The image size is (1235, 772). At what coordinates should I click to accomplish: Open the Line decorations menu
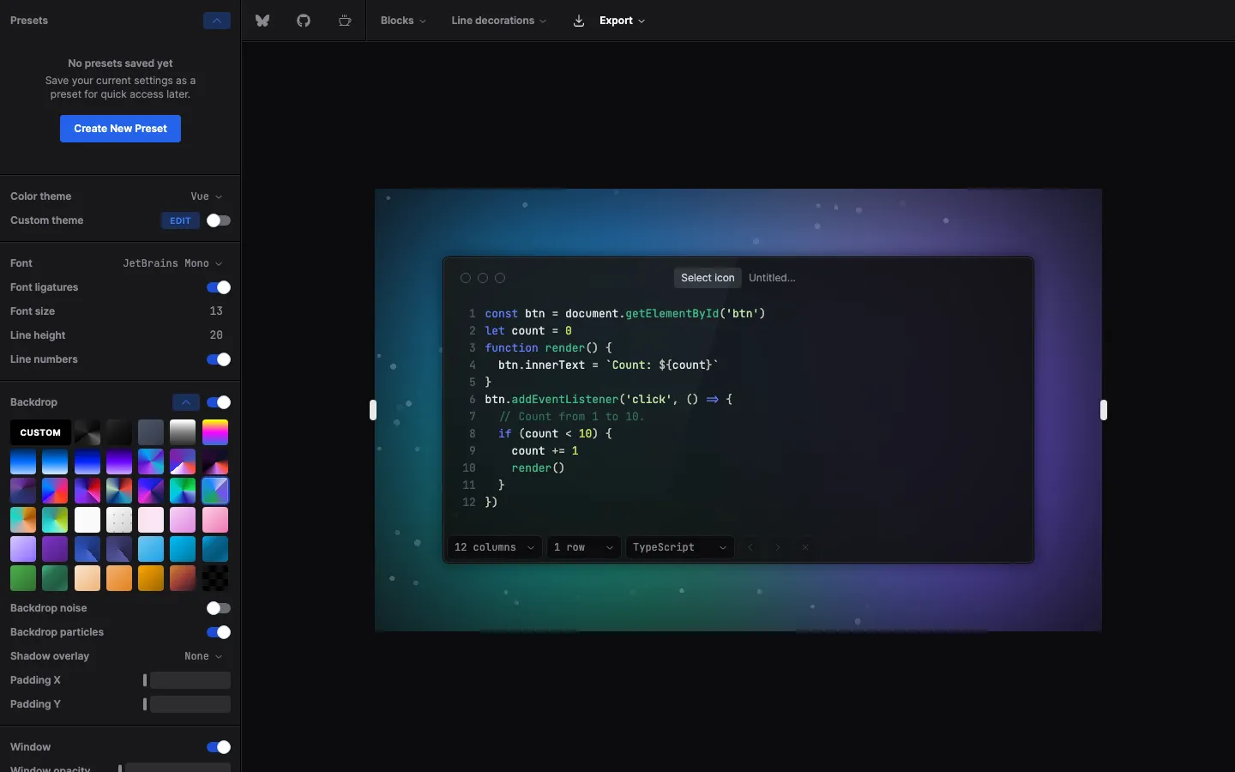pyautogui.click(x=498, y=21)
